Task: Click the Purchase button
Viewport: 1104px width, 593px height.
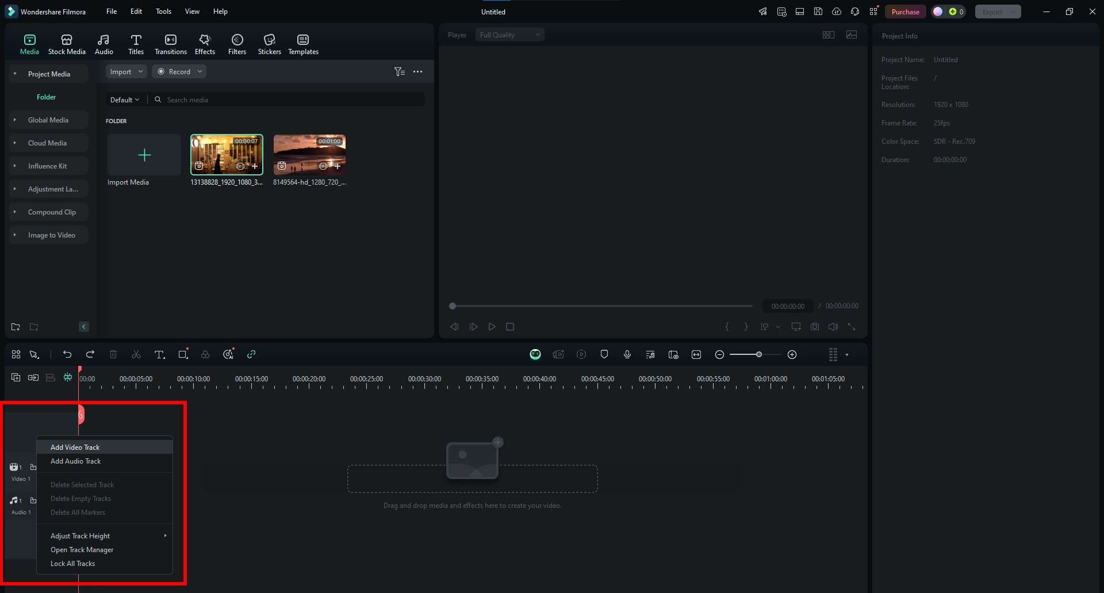Action: click(906, 12)
